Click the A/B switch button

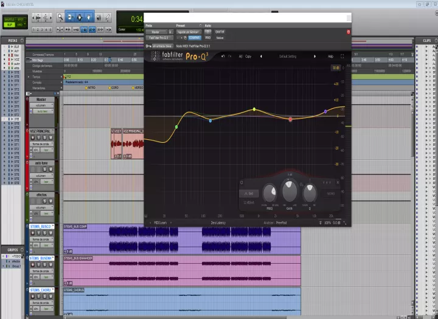tap(241, 57)
